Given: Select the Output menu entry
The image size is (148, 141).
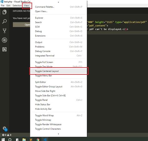Looking at the screenshot, I should (58, 42).
